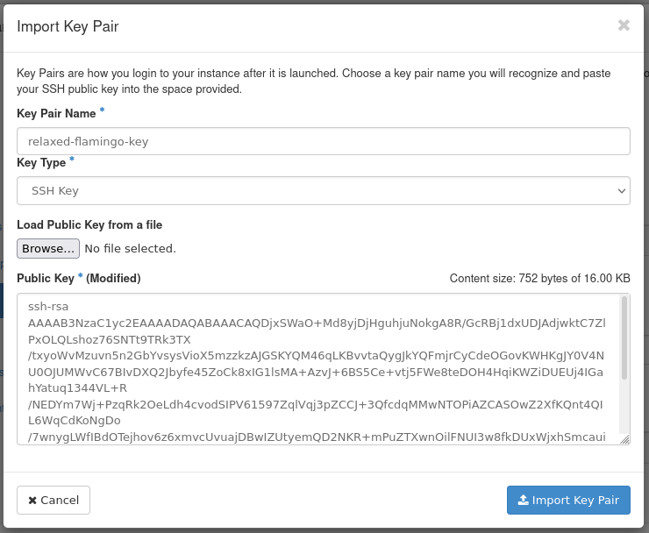This screenshot has width=649, height=533.
Task: Click the "Key Pair Name" field label
Action: pyautogui.click(x=56, y=113)
